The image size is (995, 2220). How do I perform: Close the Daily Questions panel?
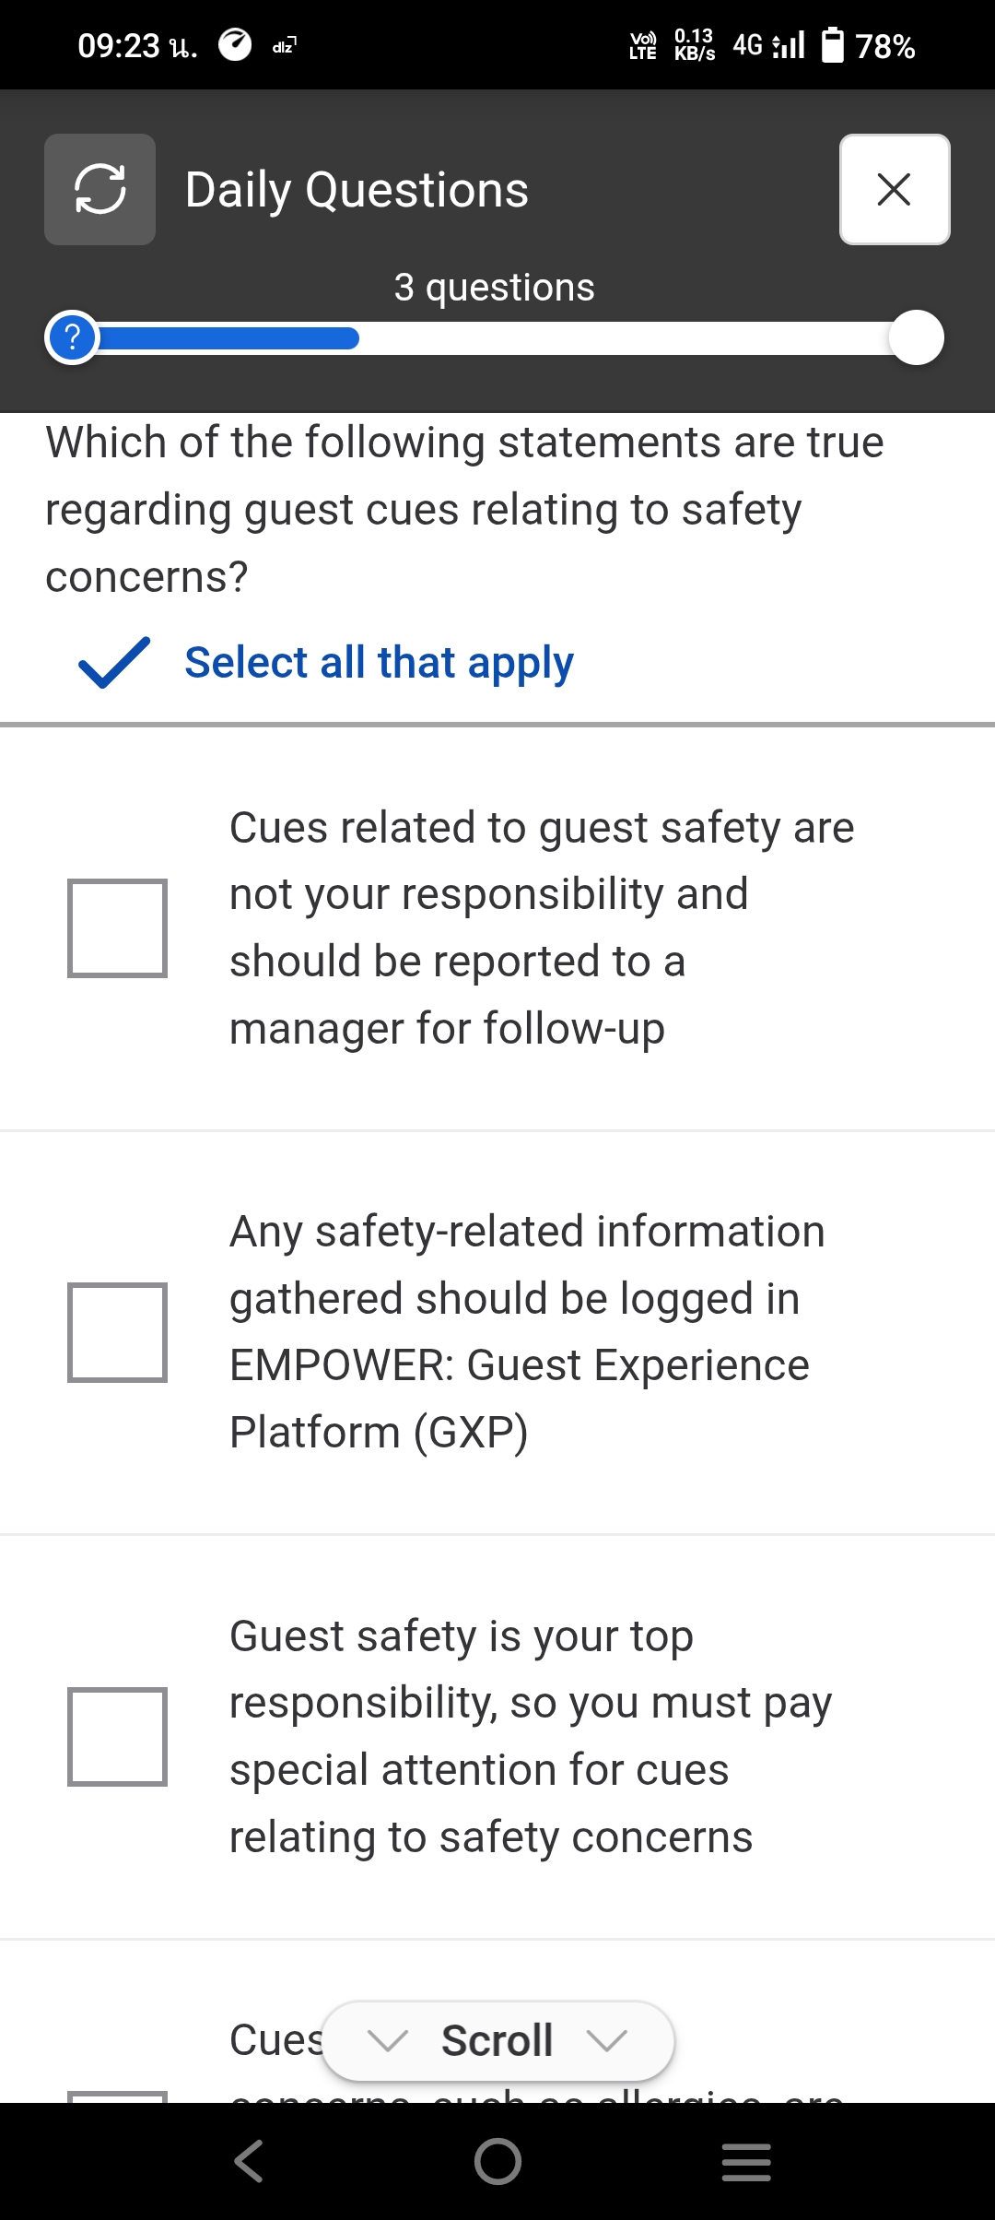[894, 189]
